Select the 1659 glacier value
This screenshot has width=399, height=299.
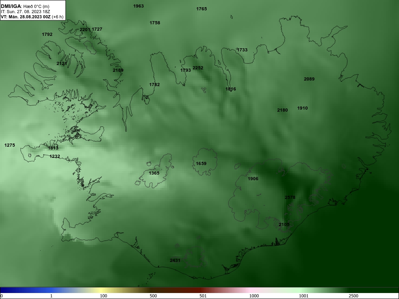click(x=201, y=163)
